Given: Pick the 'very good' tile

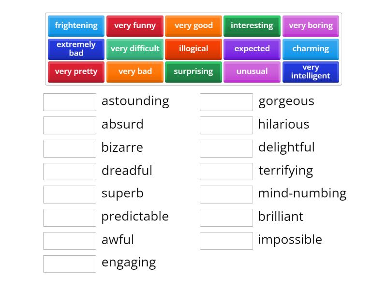Looking at the screenshot, I should [x=193, y=26].
